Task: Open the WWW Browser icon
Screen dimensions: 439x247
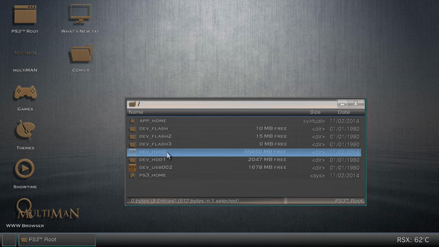Action: click(25, 209)
